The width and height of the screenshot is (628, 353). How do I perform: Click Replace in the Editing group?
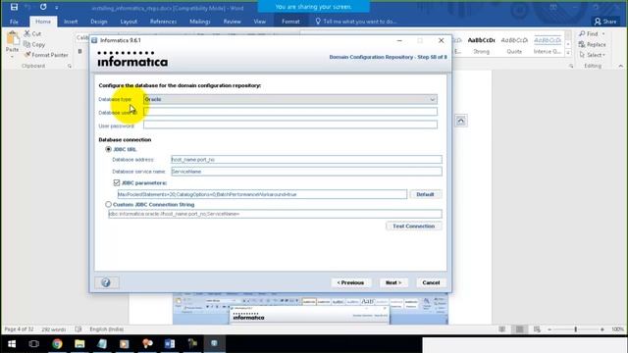click(593, 44)
